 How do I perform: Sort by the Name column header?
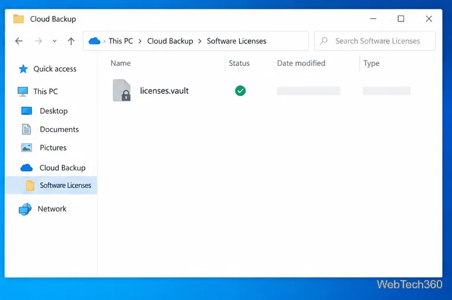point(120,63)
